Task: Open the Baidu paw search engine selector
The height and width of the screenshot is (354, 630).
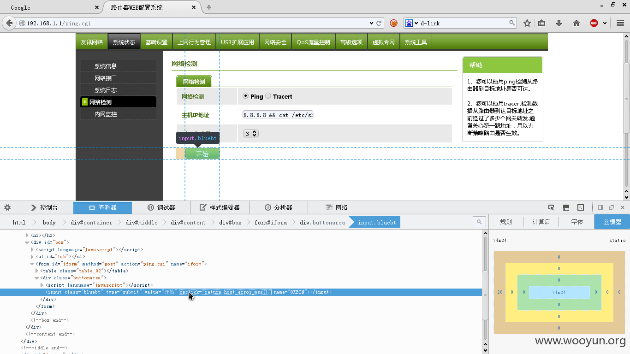Action: [x=411, y=23]
